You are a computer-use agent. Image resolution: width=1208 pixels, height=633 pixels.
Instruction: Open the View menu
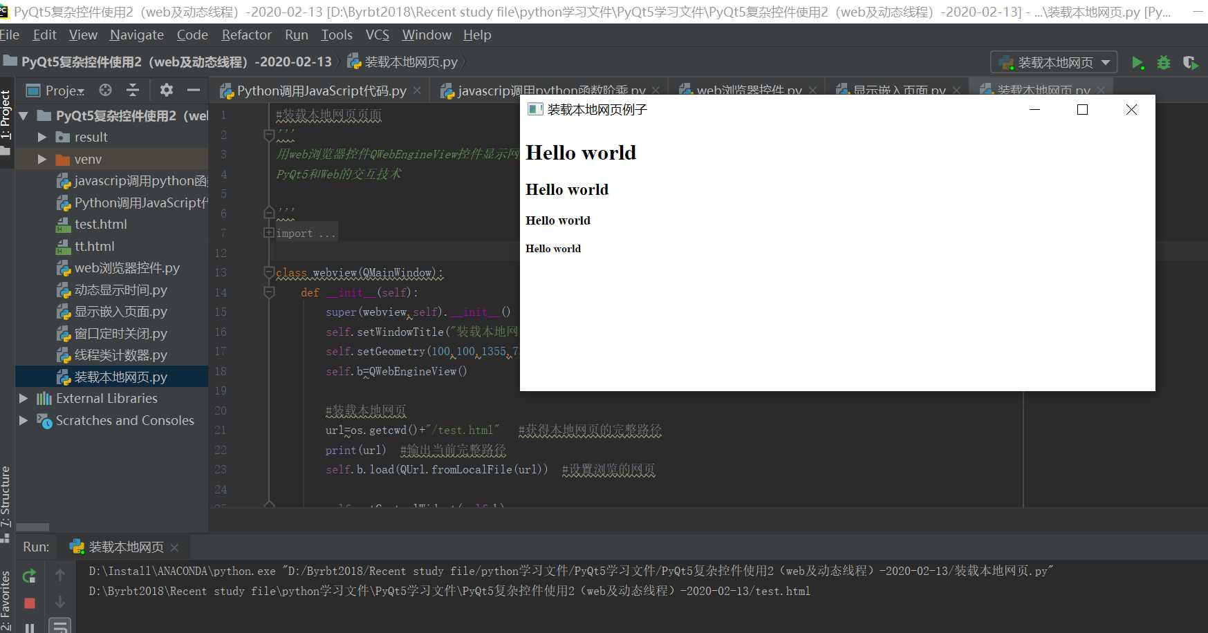click(x=83, y=35)
